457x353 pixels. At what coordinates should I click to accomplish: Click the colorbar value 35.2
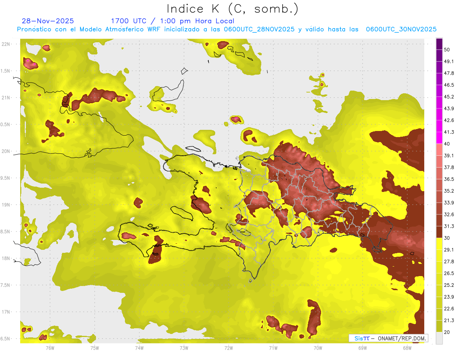449,191
